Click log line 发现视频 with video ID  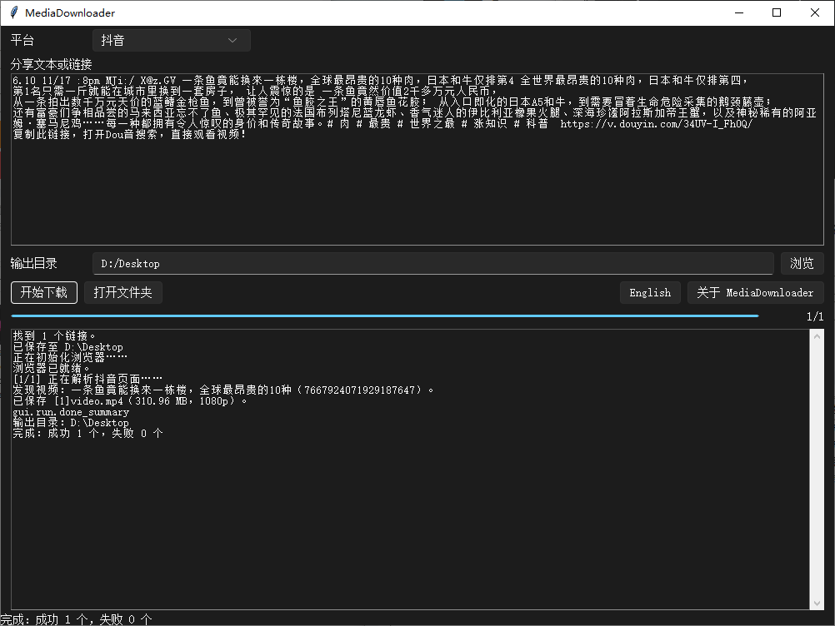[x=223, y=390]
